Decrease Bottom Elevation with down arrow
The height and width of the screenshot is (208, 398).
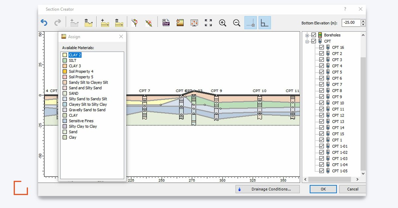coord(363,25)
